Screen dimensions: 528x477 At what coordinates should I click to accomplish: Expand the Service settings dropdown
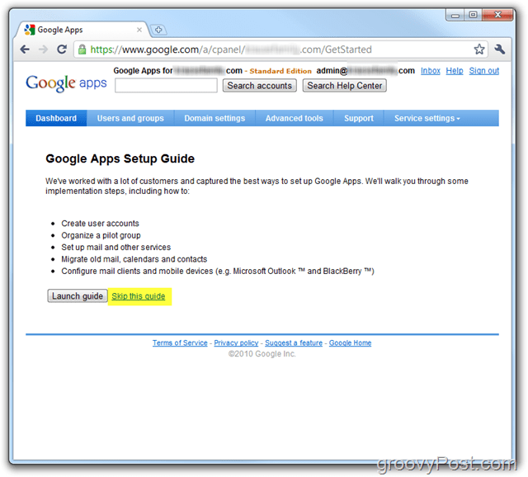point(427,118)
